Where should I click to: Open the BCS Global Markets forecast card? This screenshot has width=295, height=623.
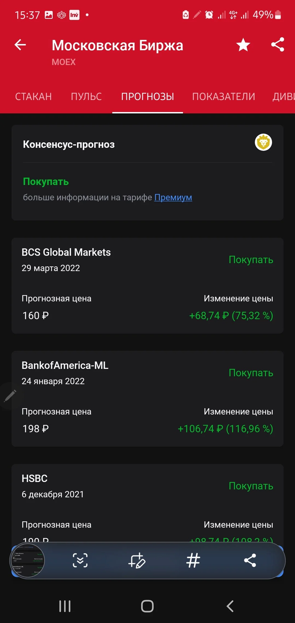pos(147,286)
